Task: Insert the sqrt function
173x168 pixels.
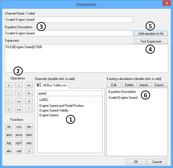Action: 19,151
